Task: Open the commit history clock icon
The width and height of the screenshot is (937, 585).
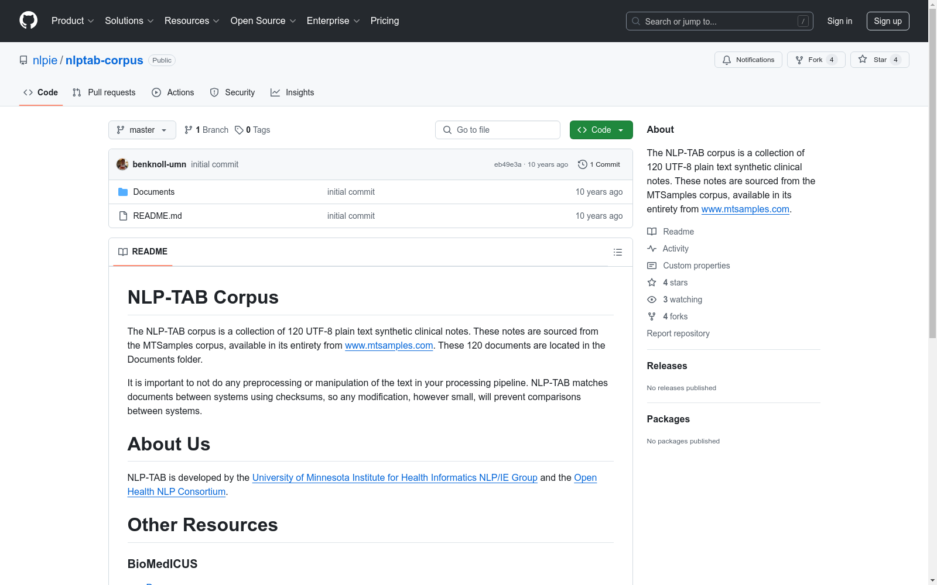Action: pos(582,164)
